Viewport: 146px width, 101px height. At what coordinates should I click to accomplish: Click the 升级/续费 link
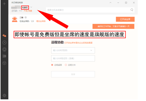pyautogui.click(x=28, y=11)
